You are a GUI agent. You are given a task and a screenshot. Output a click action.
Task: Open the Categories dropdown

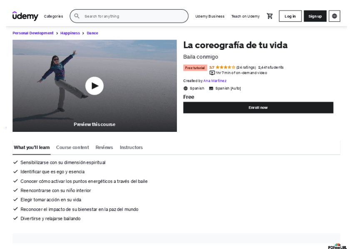[54, 16]
